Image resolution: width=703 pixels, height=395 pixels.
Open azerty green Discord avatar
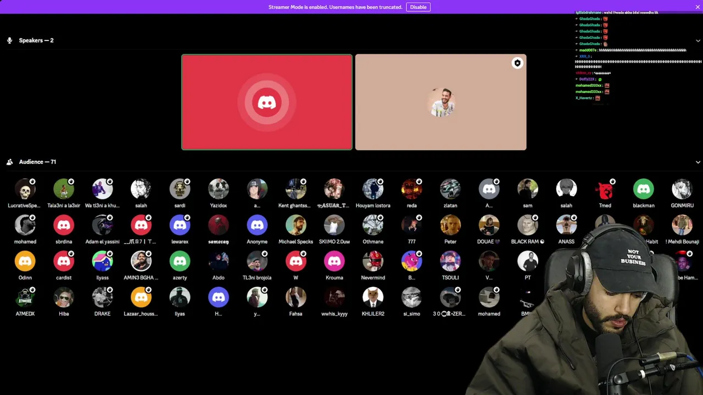pos(180,262)
